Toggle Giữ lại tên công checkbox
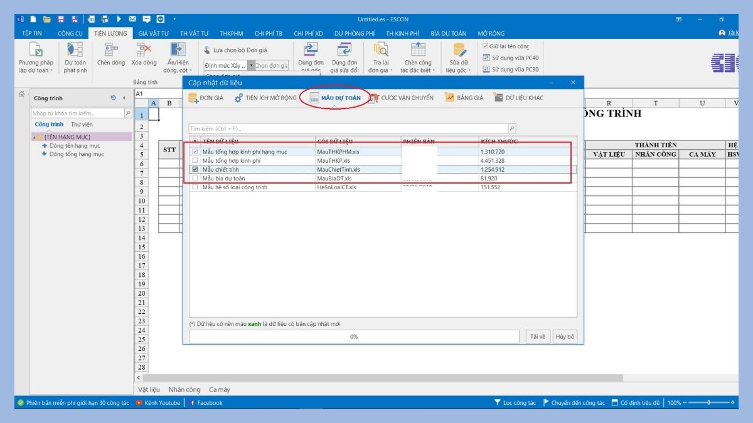Image resolution: width=753 pixels, height=423 pixels. click(x=485, y=46)
